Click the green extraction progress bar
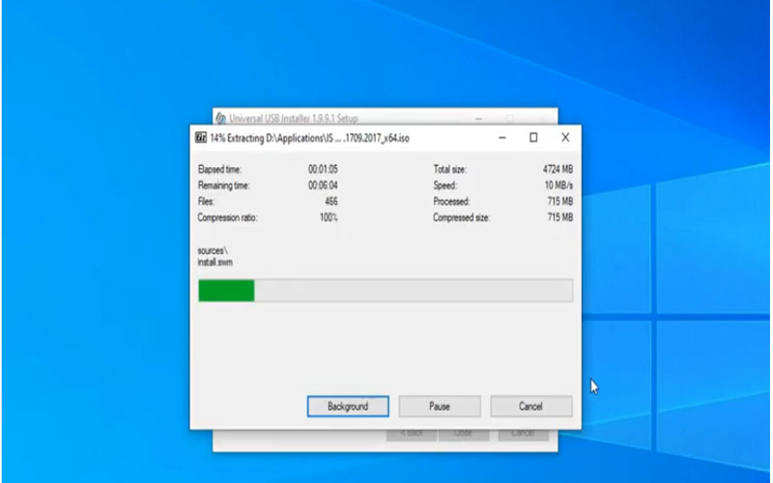 [x=386, y=291]
